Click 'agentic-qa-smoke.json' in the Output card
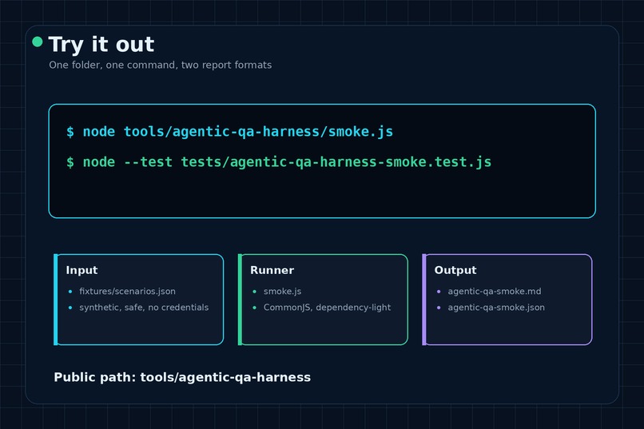The width and height of the screenshot is (644, 429). click(496, 308)
